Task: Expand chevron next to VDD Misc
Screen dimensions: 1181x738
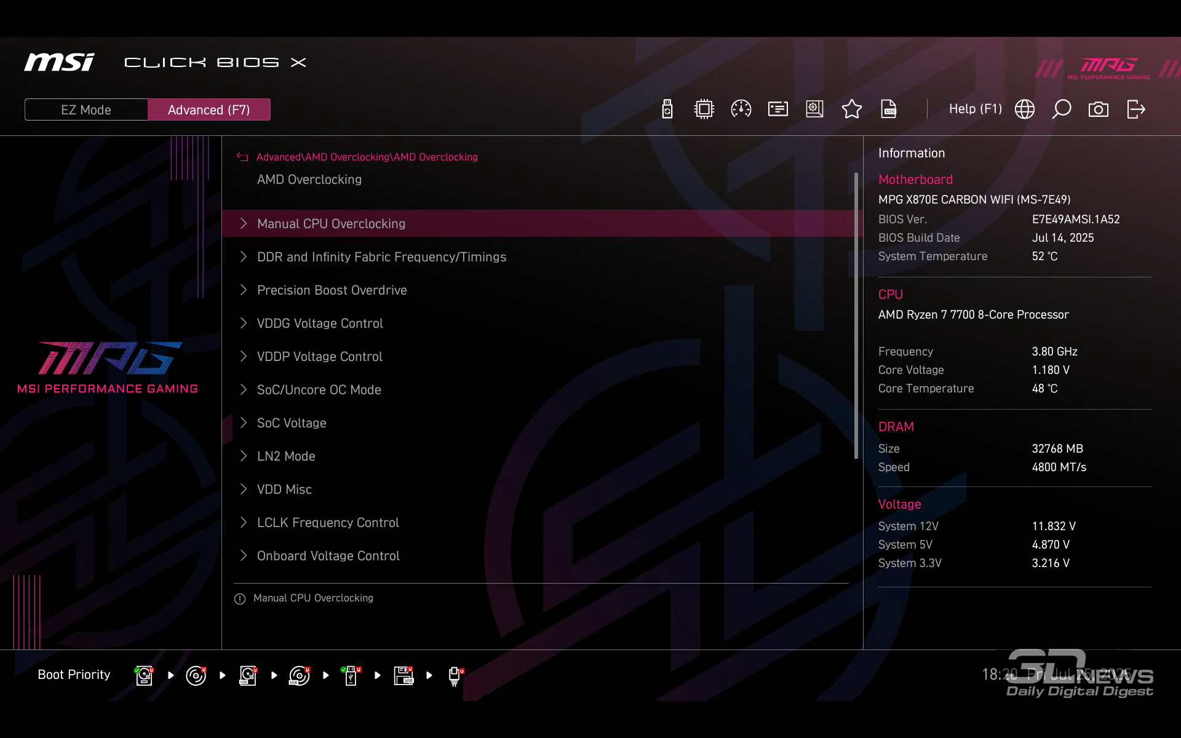Action: [x=244, y=489]
